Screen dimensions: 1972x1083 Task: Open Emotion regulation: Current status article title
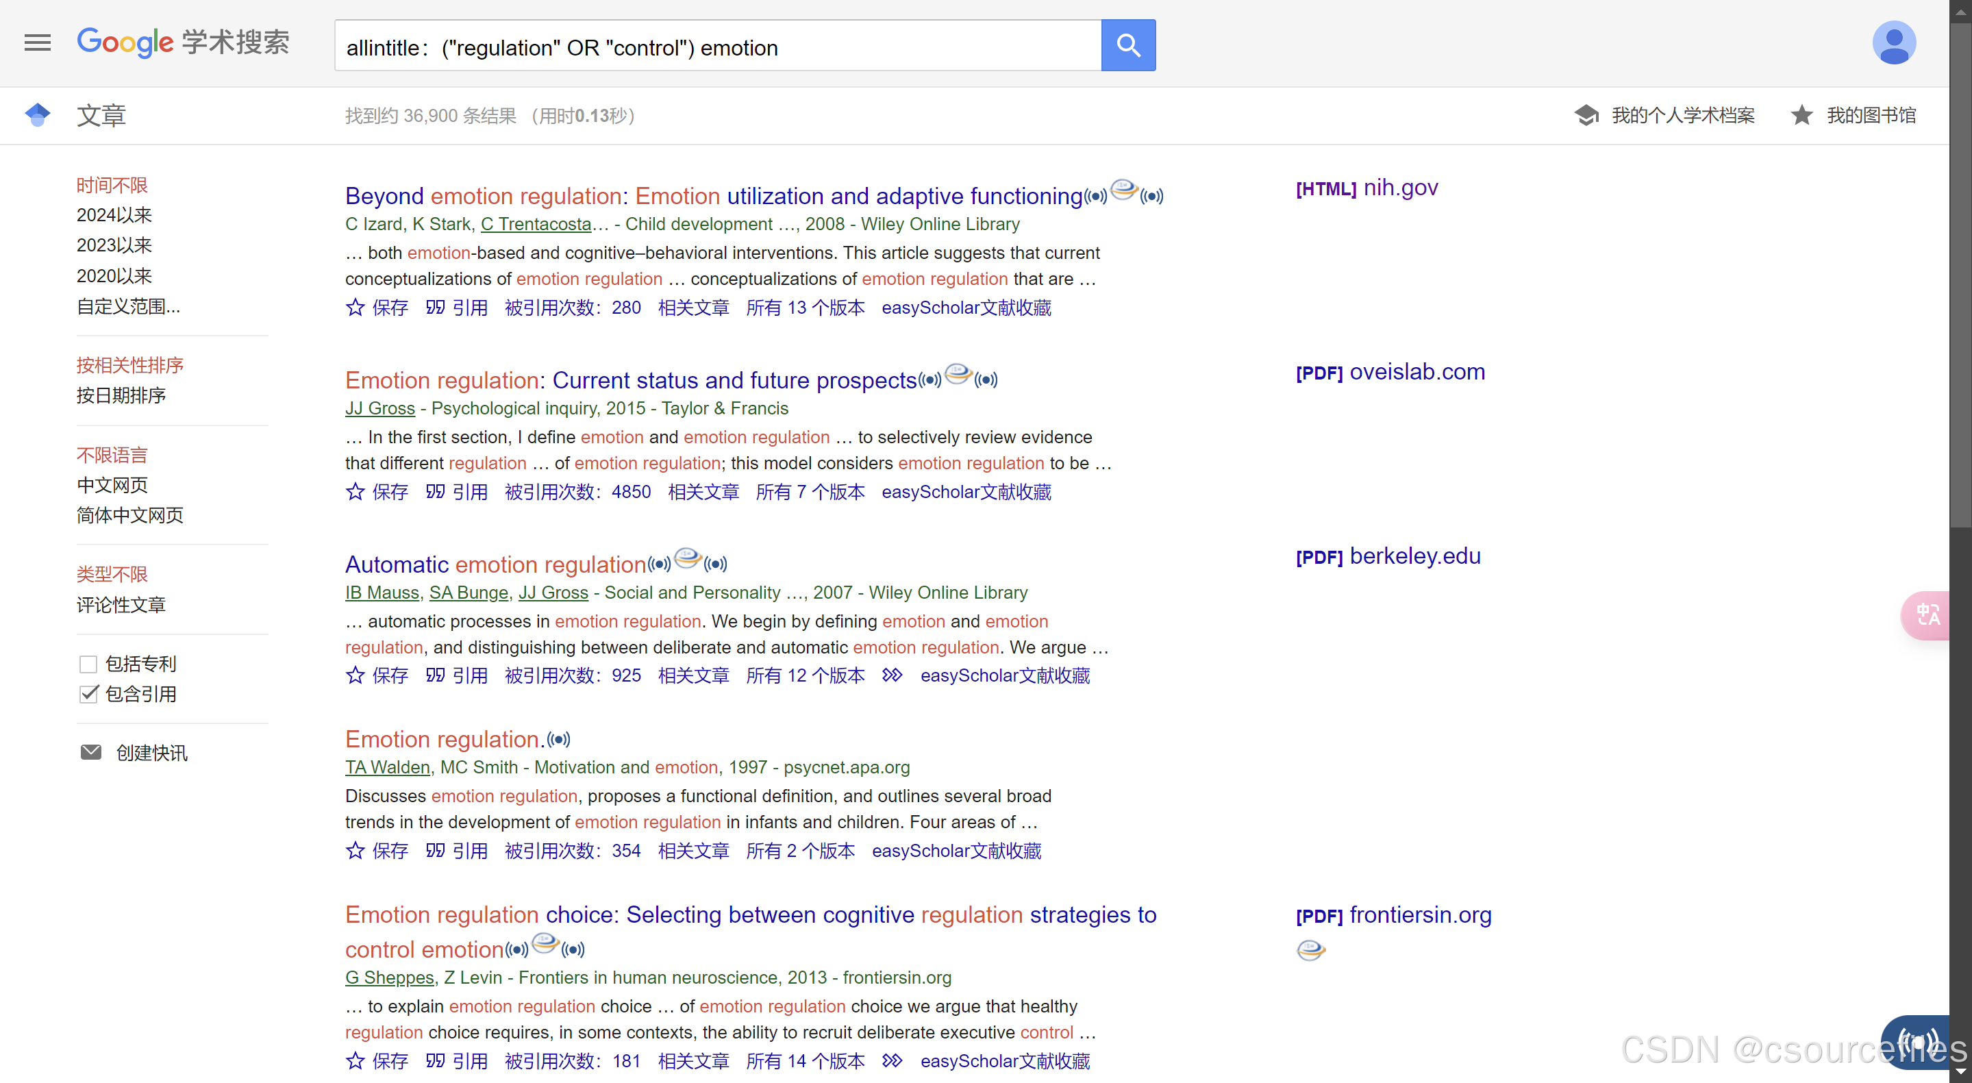[630, 380]
